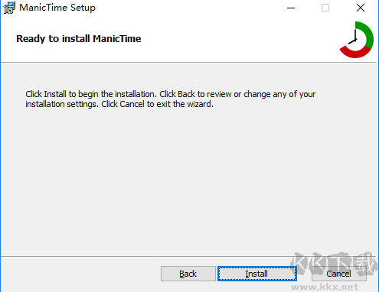Click the word 'Back' in the instruction paragraph
Viewport: 379px width, 292px height.
(186, 94)
